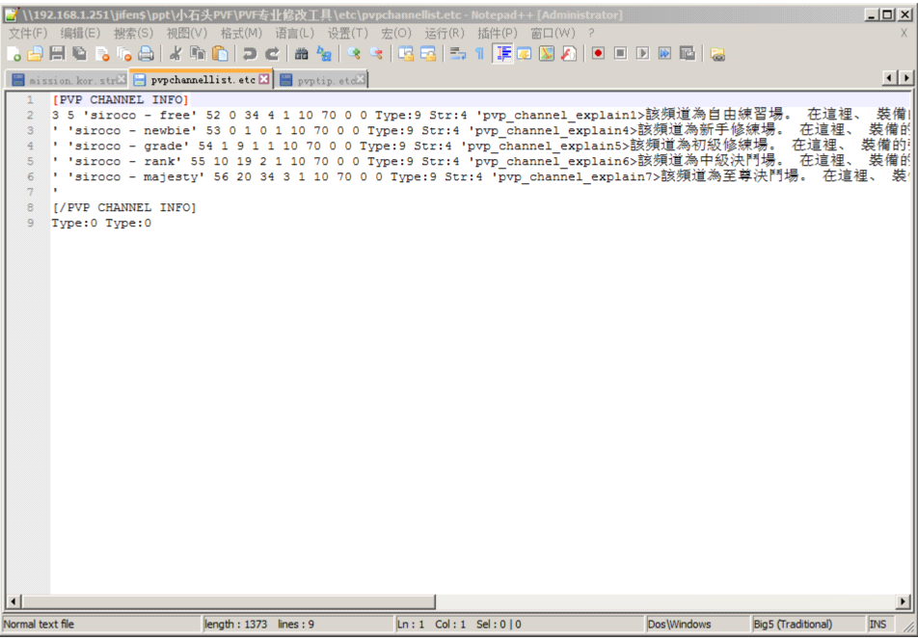This screenshot has width=918, height=639.
Task: Open the user defined language panel icon
Action: (x=524, y=54)
